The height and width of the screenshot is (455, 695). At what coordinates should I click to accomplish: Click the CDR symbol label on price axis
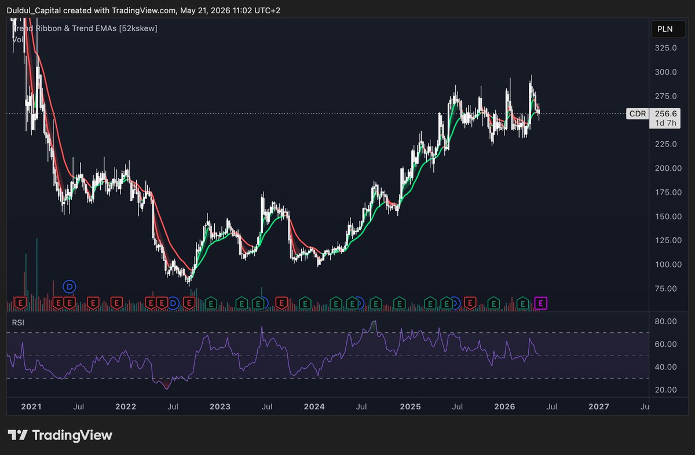(x=638, y=114)
